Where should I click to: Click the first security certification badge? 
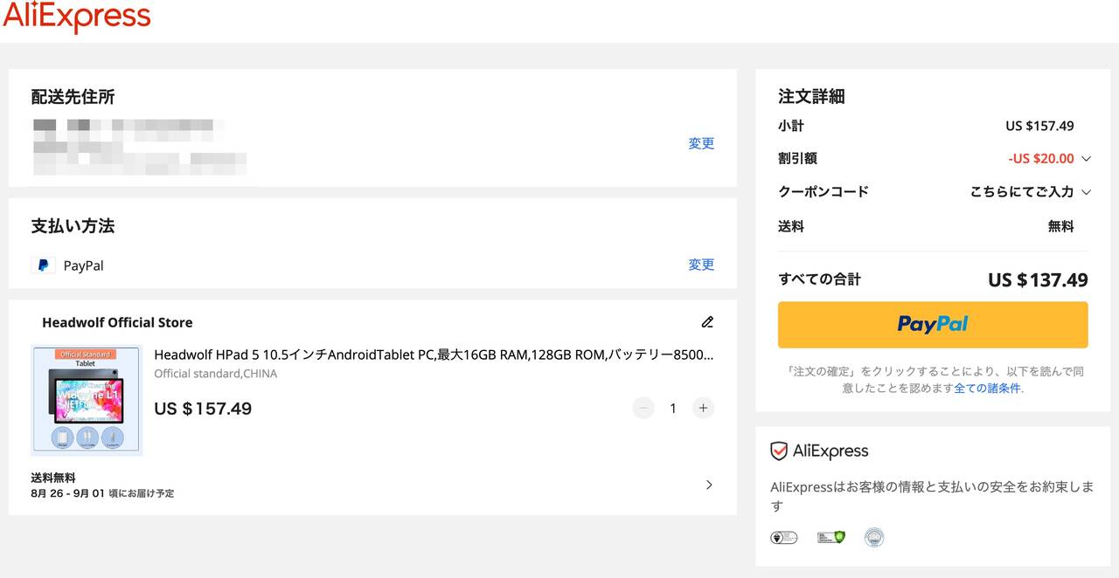[783, 538]
